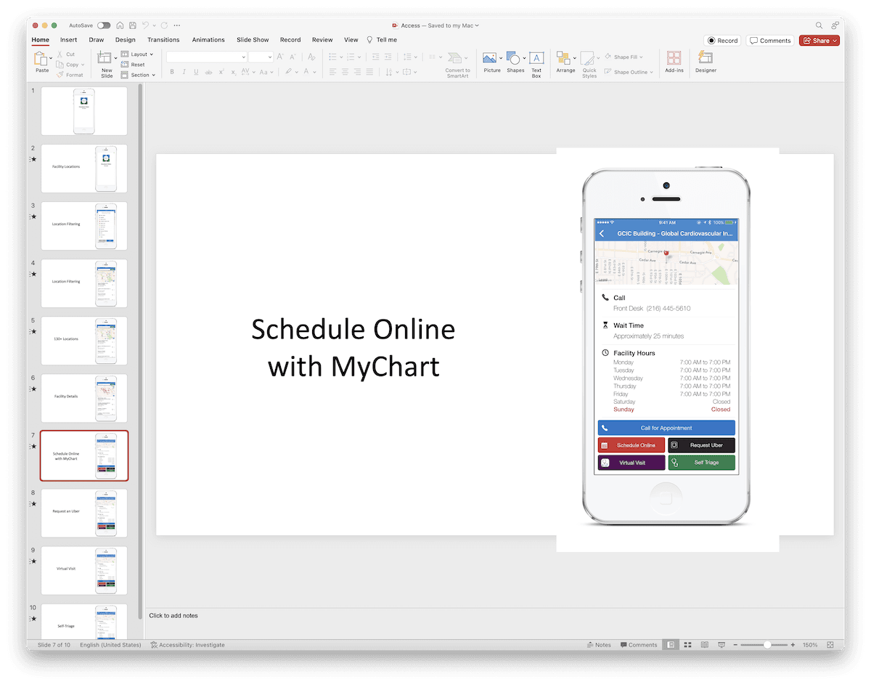Click the Arrange icon
The image size is (871, 685).
pyautogui.click(x=564, y=58)
